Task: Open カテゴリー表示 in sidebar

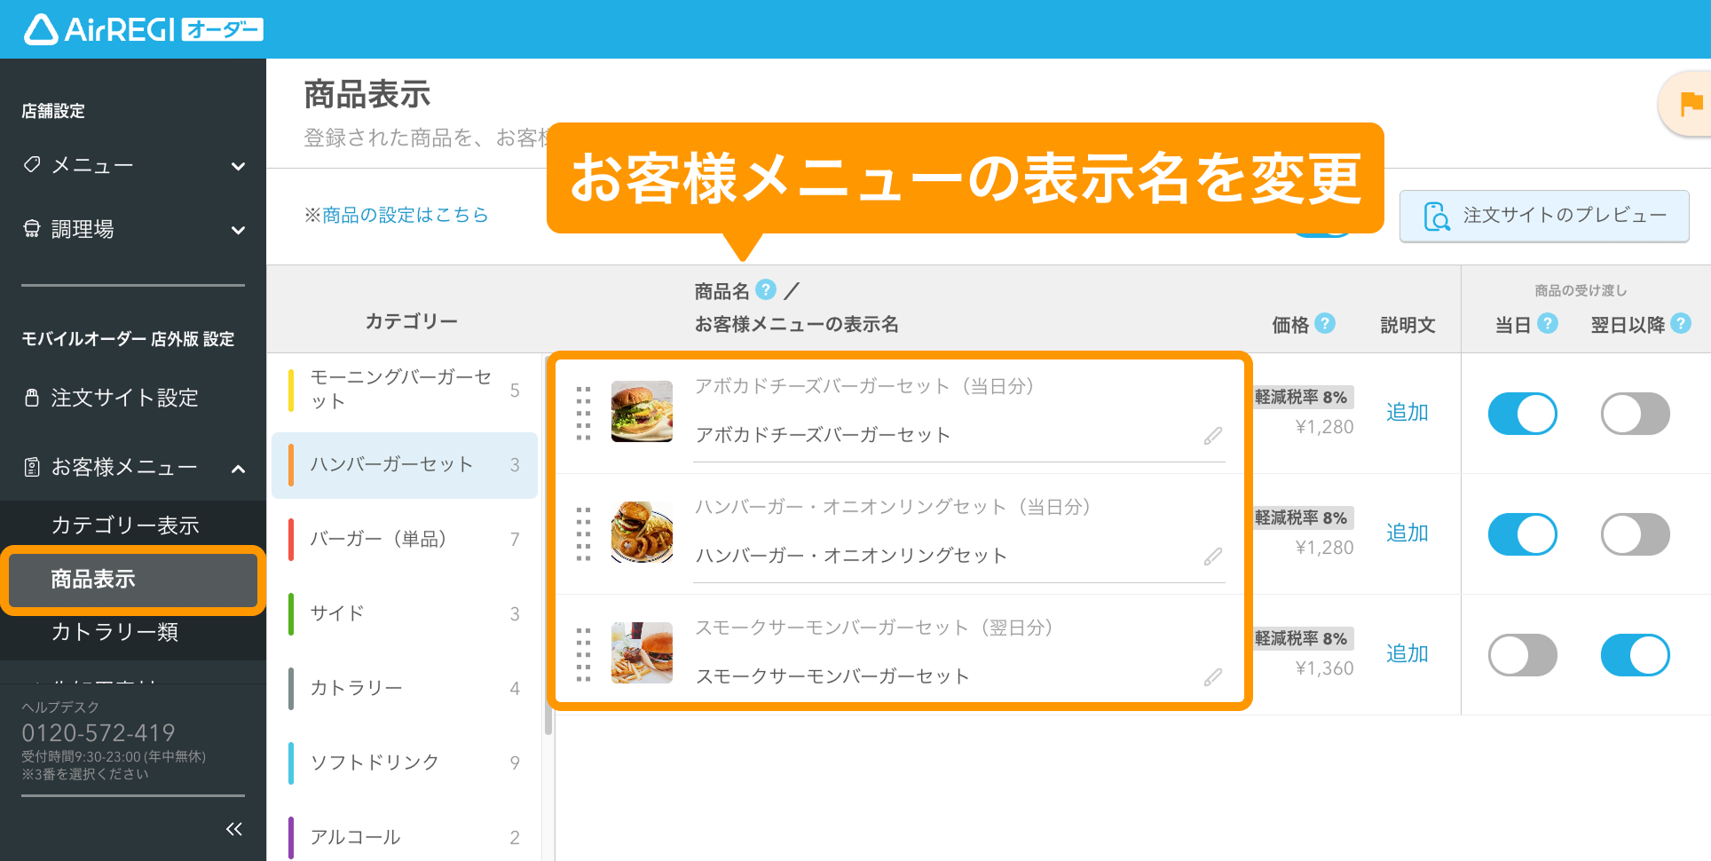Action: tap(133, 525)
